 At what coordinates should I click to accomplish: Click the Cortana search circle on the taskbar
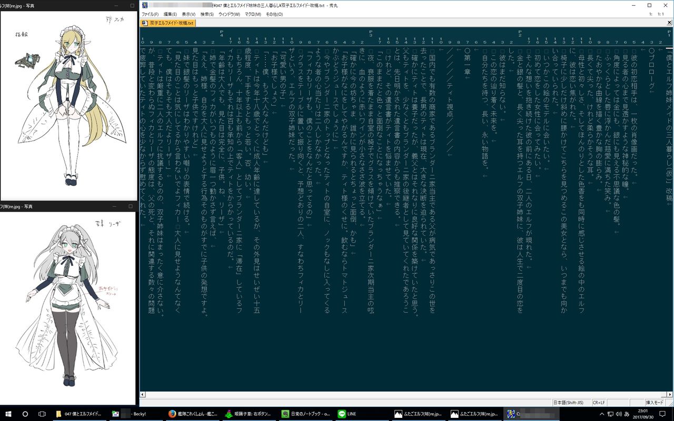click(25, 414)
